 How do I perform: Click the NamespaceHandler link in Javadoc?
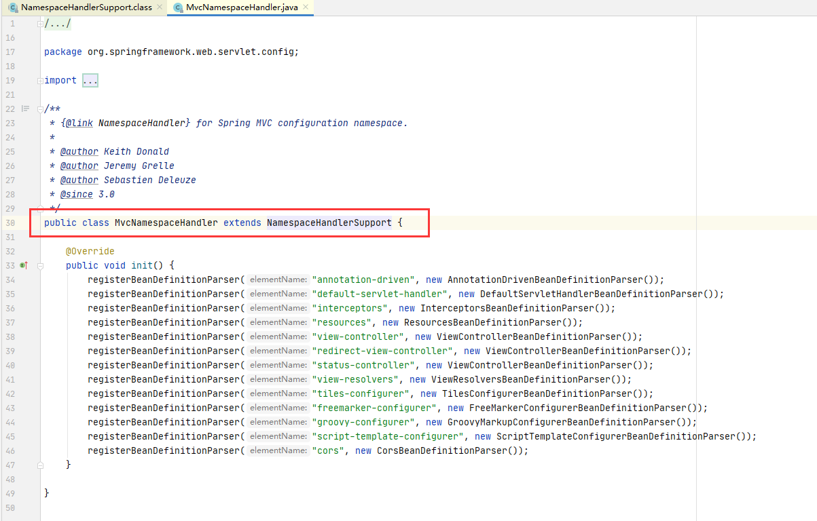(x=142, y=123)
